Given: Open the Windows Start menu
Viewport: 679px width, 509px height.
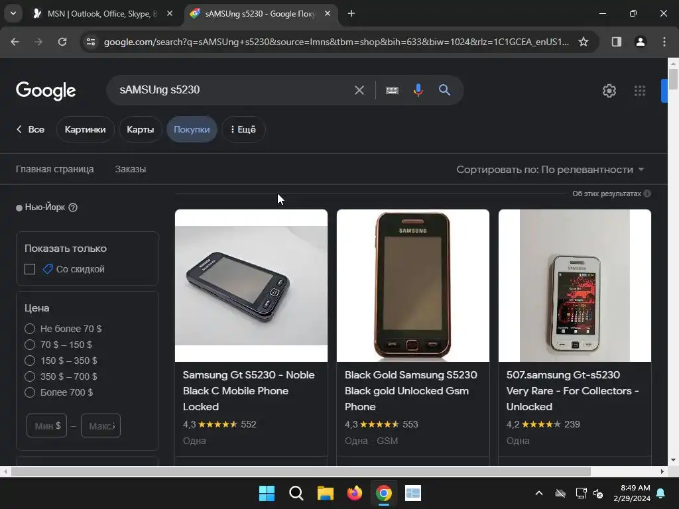Looking at the screenshot, I should click(x=267, y=493).
